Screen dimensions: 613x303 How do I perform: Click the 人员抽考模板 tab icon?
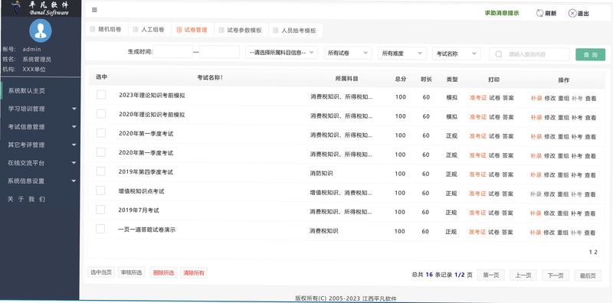pos(276,31)
